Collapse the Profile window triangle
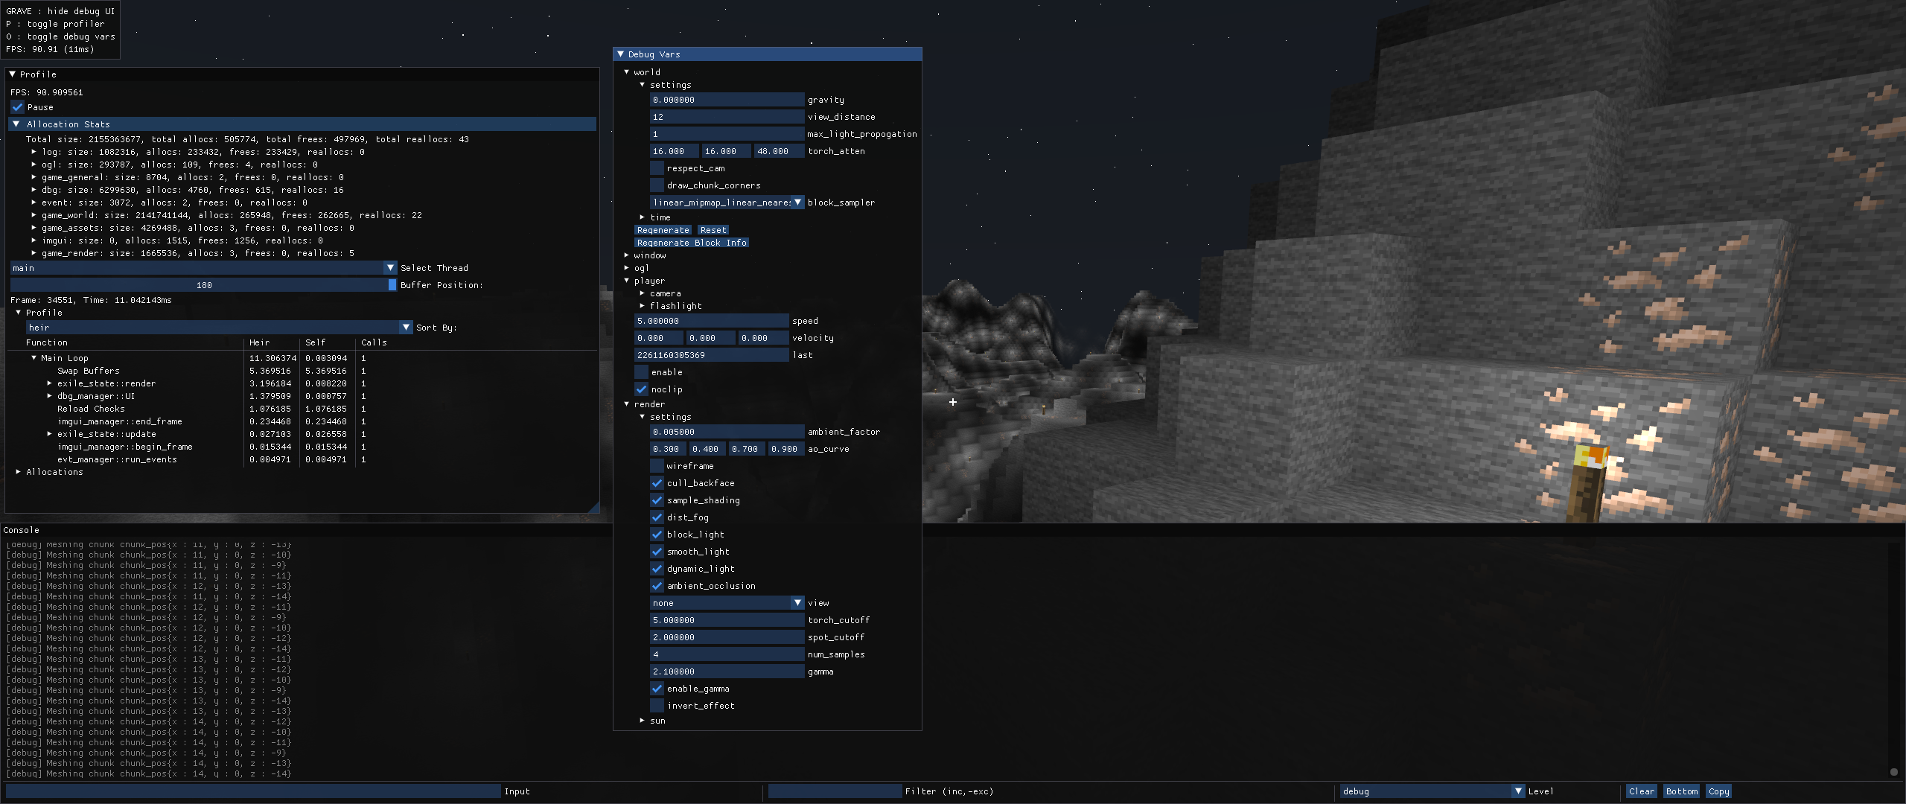This screenshot has width=1906, height=804. [x=12, y=74]
